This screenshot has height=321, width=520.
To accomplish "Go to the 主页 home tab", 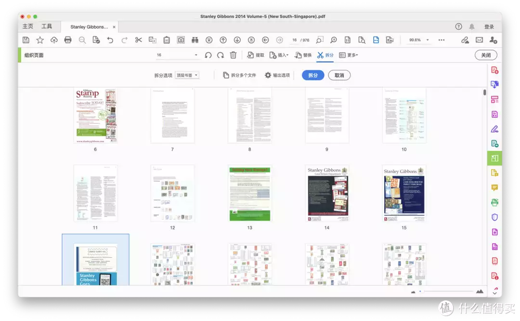I will (28, 26).
